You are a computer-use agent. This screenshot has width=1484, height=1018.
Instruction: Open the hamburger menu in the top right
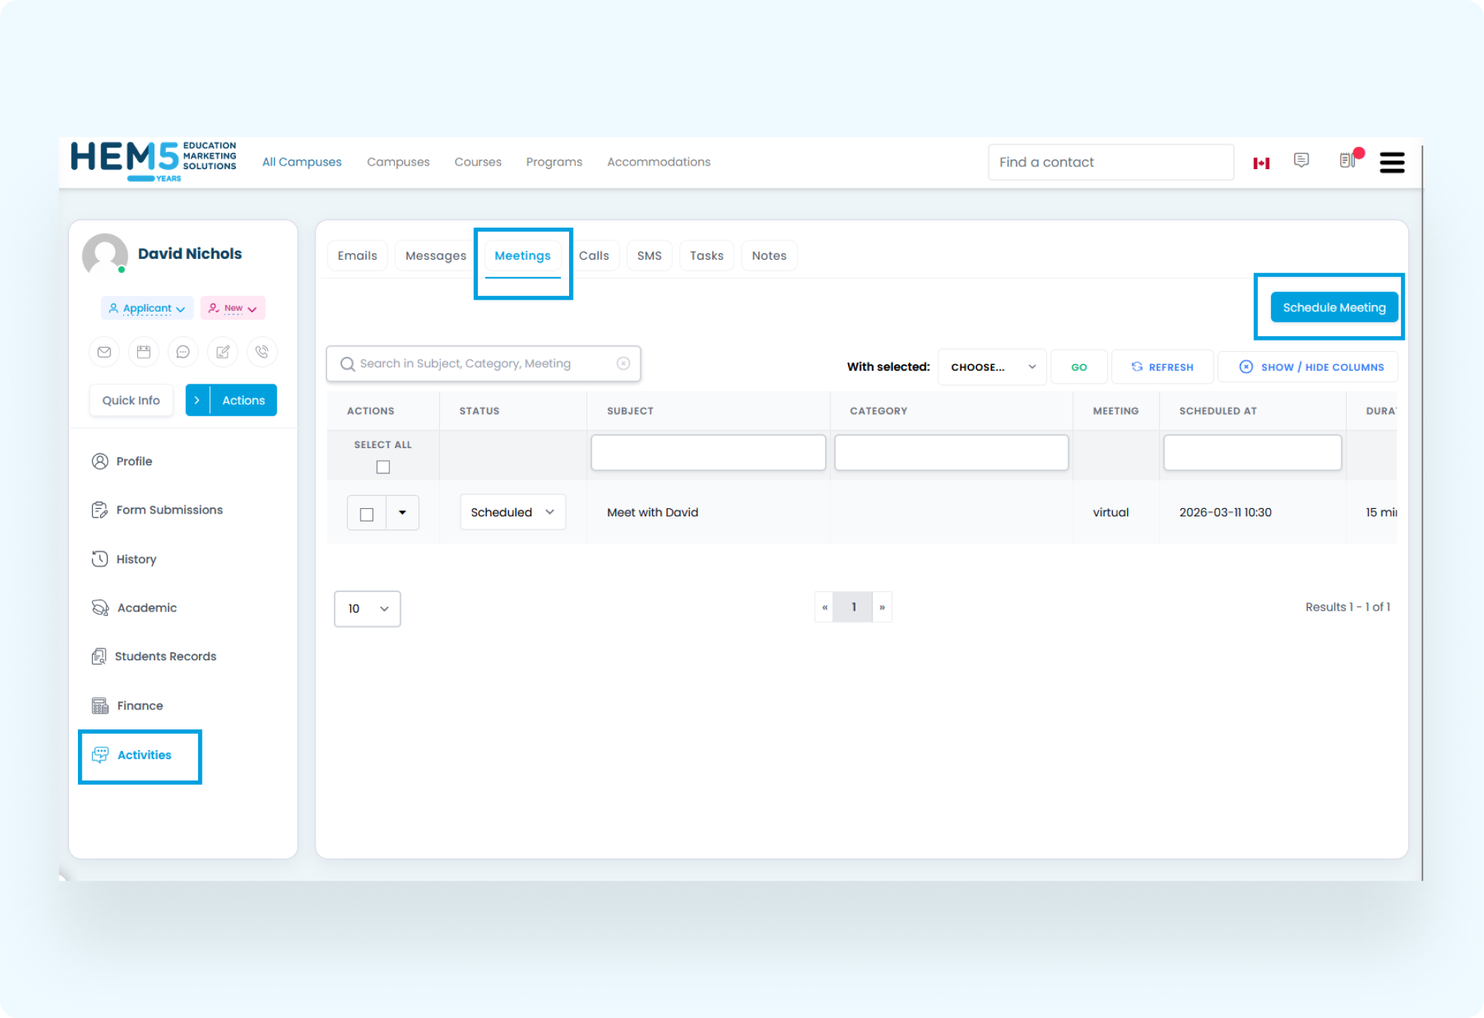[1393, 162]
